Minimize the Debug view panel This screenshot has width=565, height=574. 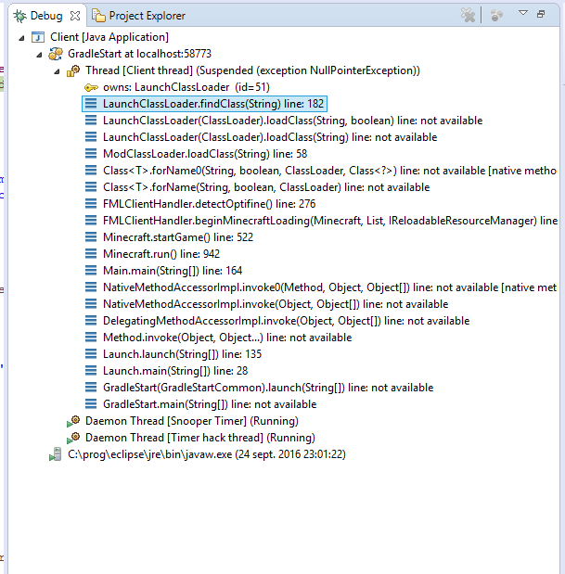pos(539,15)
